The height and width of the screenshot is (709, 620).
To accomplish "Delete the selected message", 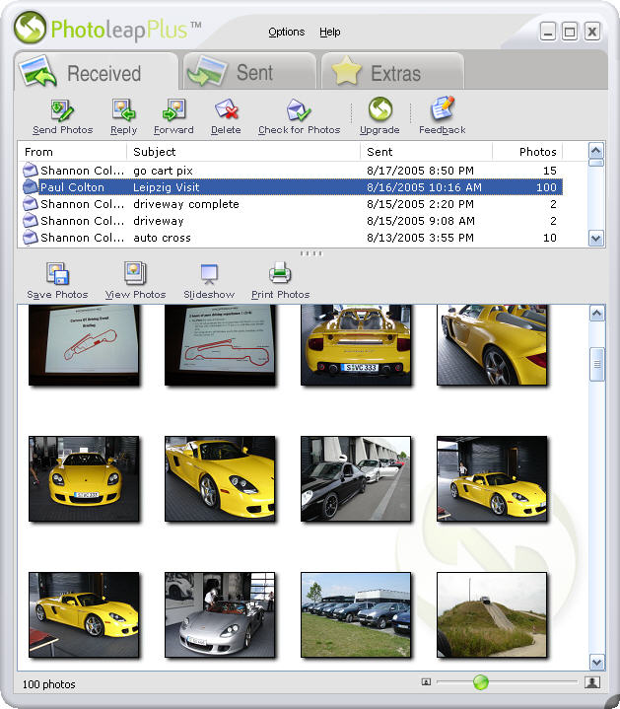I will coord(226,116).
